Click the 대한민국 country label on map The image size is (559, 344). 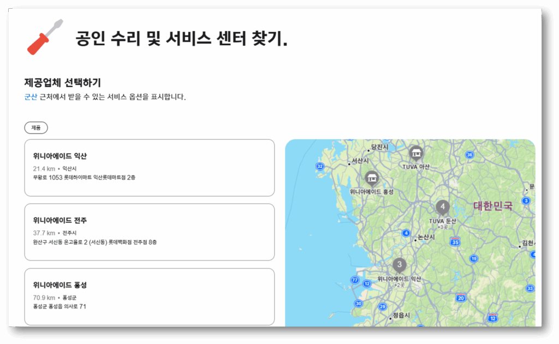point(493,206)
